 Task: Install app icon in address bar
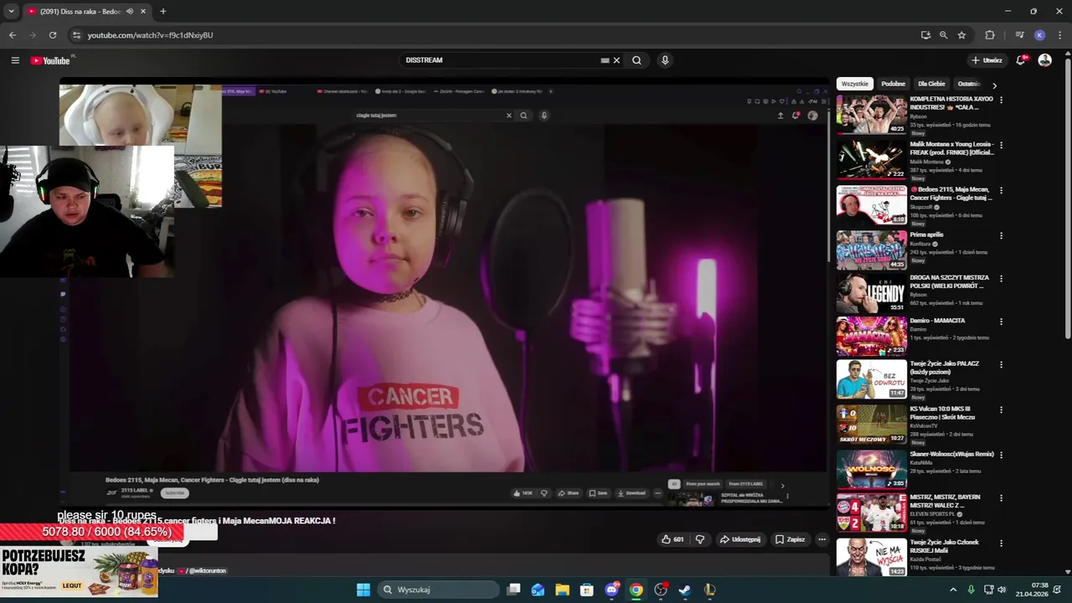pos(925,35)
